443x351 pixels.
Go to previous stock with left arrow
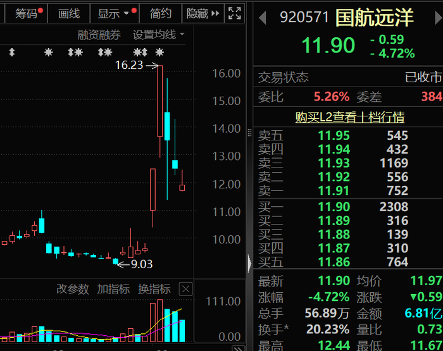coord(263,18)
